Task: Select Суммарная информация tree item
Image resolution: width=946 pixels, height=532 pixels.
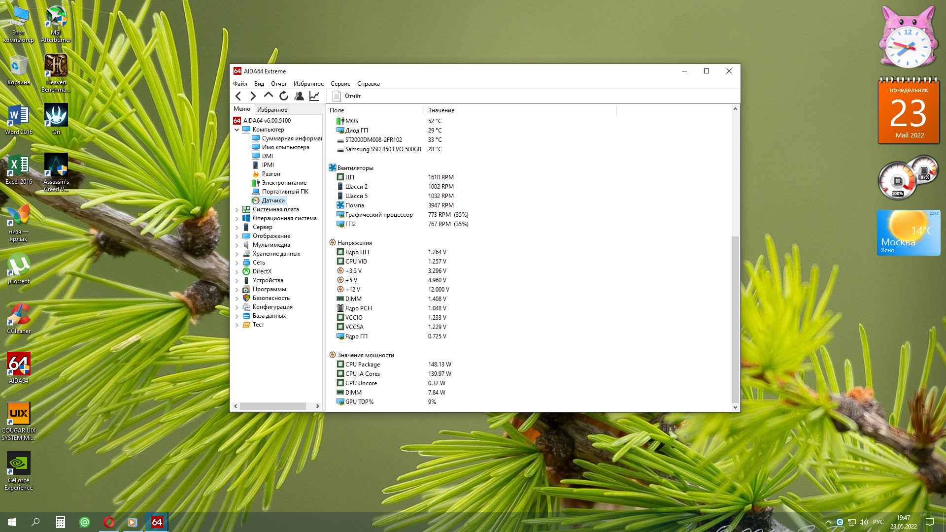Action: tap(291, 138)
